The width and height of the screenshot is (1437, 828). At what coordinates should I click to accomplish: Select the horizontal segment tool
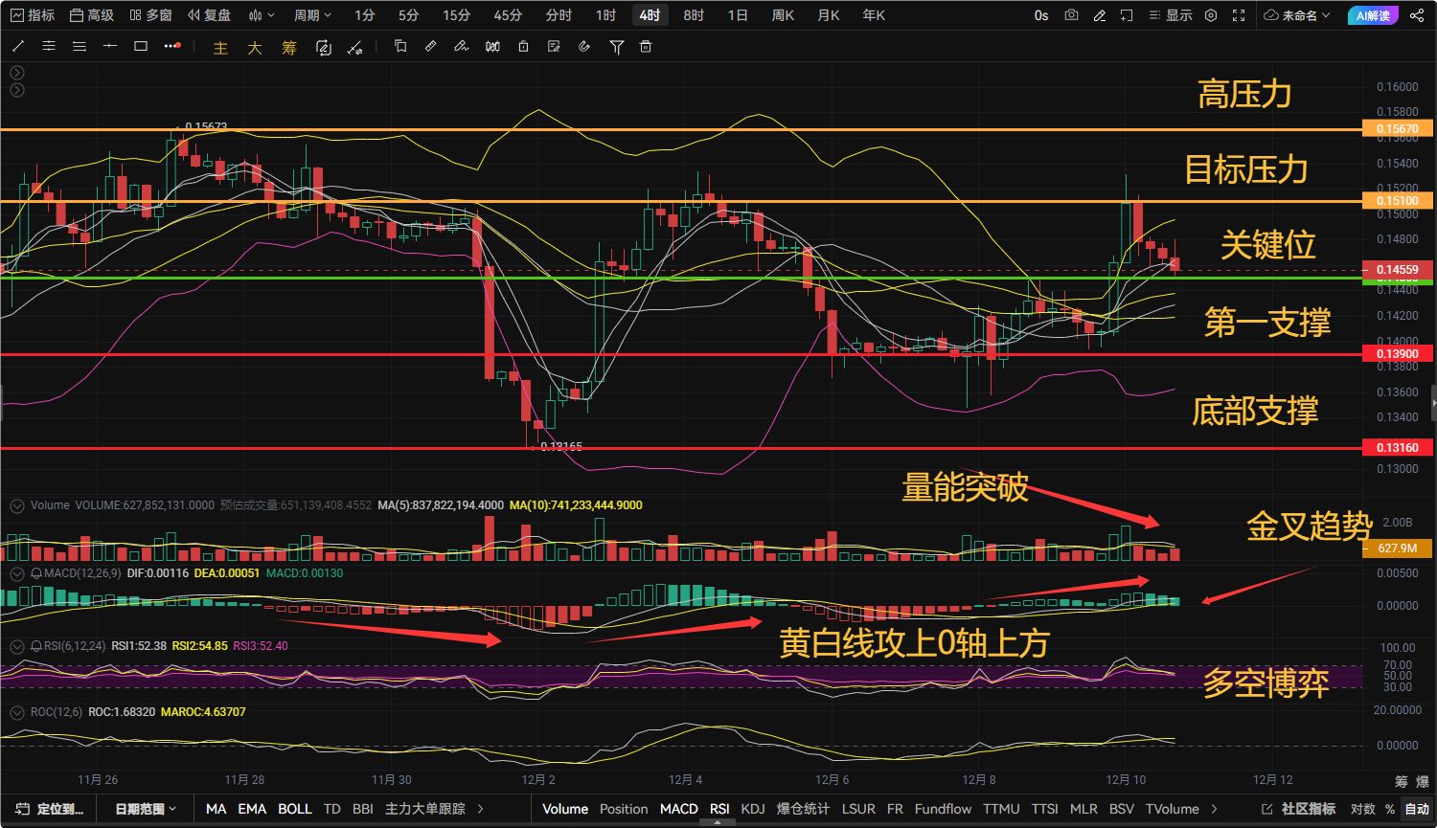click(x=110, y=46)
